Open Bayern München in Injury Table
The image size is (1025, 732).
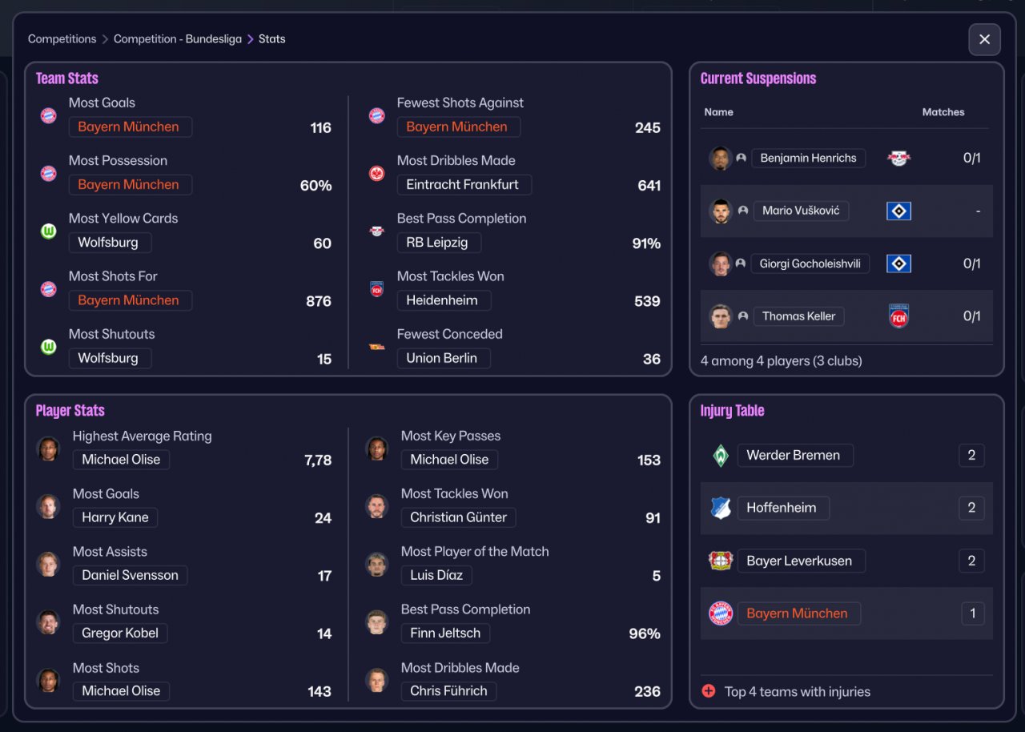[x=798, y=613]
